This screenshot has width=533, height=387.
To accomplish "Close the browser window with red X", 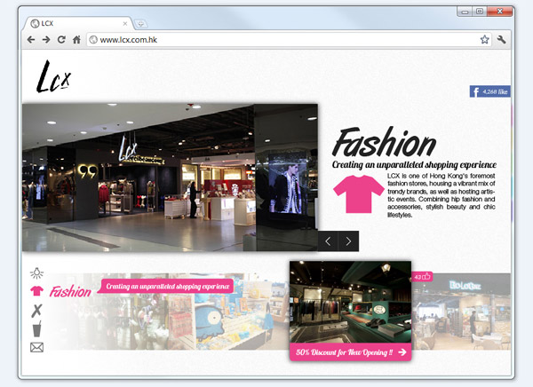I will click(x=499, y=12).
